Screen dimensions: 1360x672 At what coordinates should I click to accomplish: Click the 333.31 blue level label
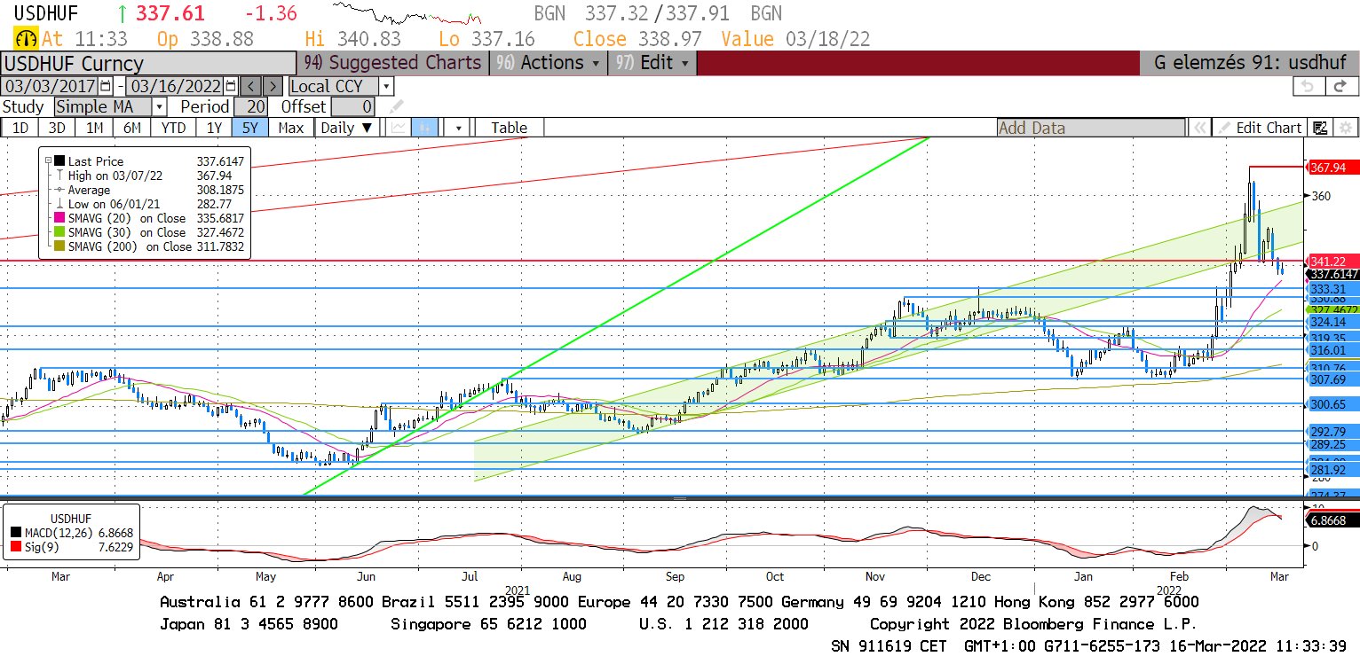(x=1332, y=289)
